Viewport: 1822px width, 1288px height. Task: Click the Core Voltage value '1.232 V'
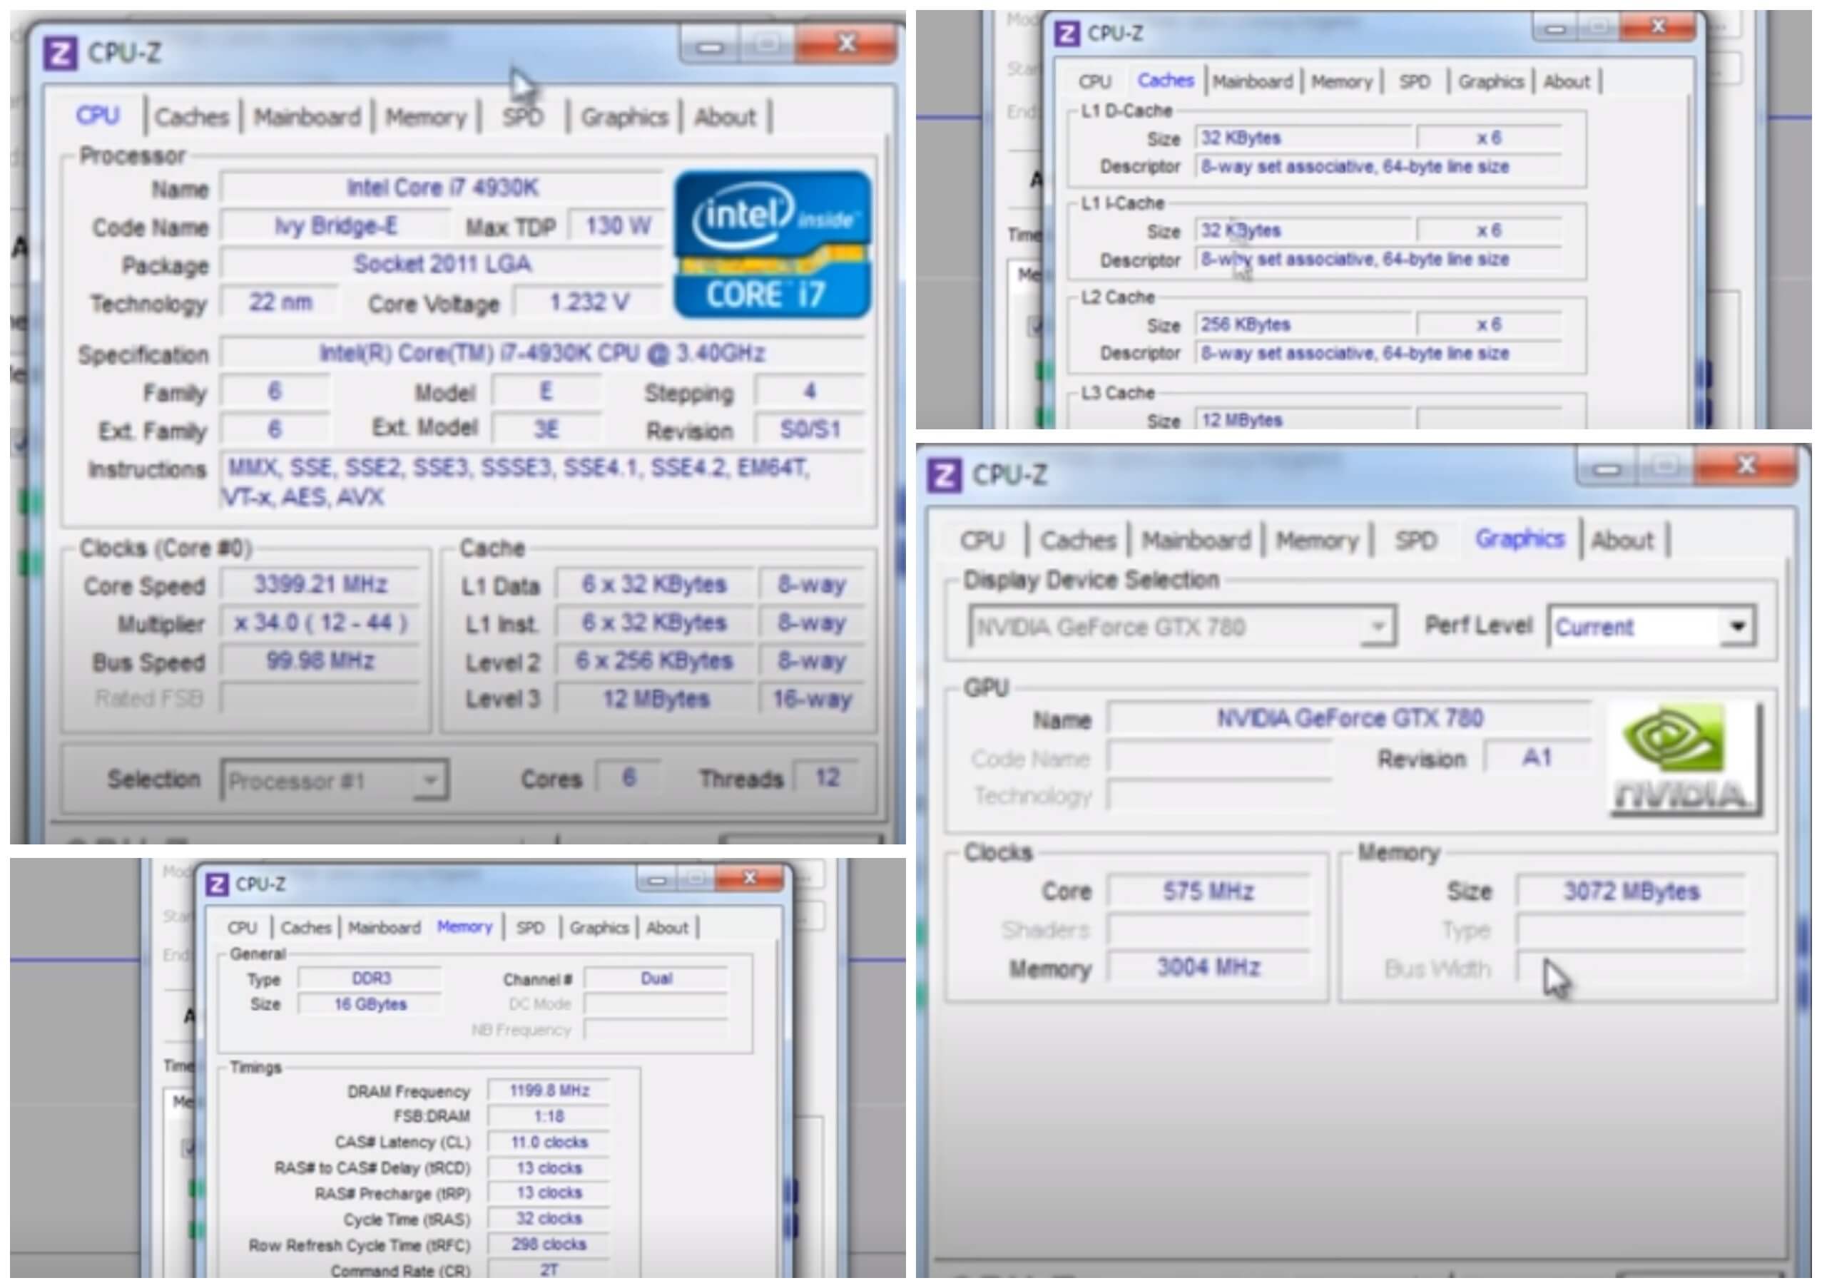589,302
